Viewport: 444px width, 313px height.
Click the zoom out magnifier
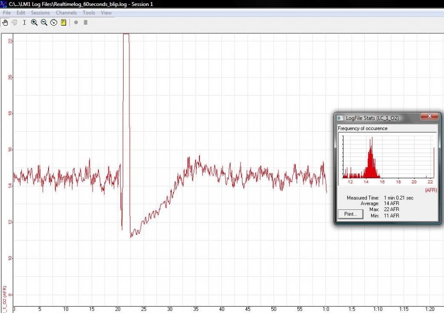point(44,22)
